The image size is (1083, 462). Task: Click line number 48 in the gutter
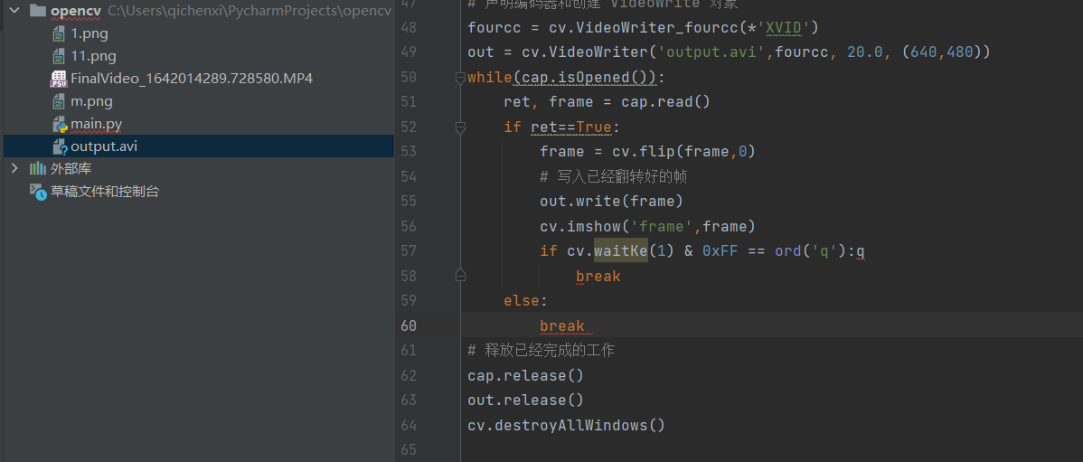pyautogui.click(x=409, y=28)
